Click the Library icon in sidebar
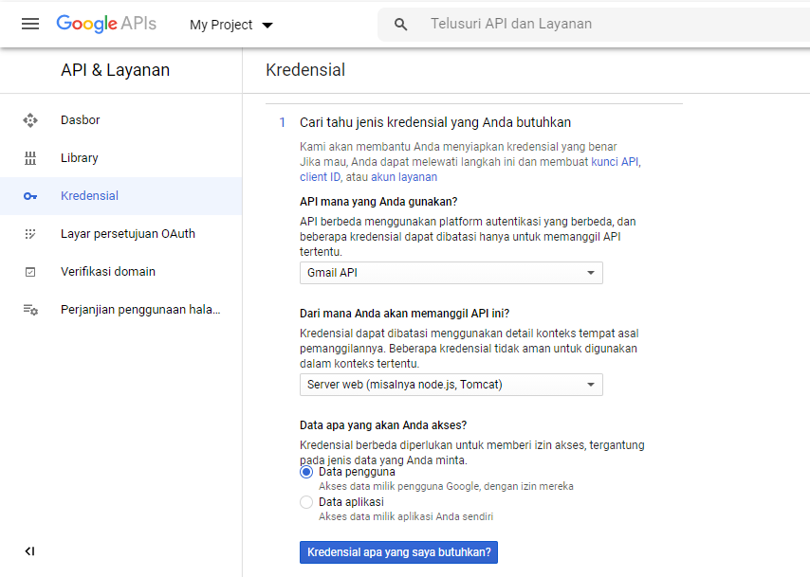This screenshot has width=810, height=577. (30, 158)
